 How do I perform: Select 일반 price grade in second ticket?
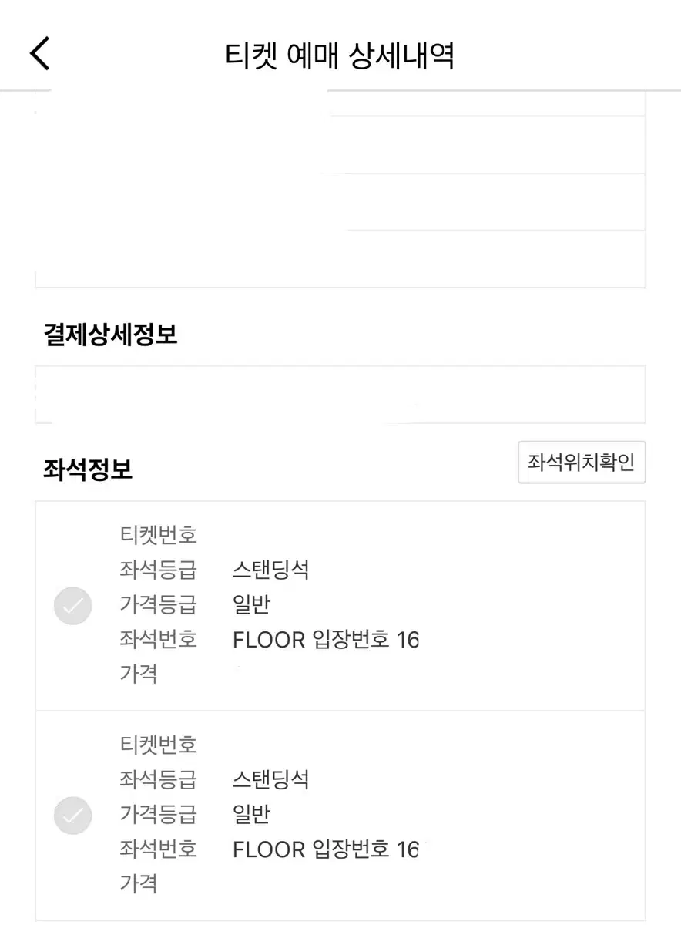pyautogui.click(x=251, y=814)
